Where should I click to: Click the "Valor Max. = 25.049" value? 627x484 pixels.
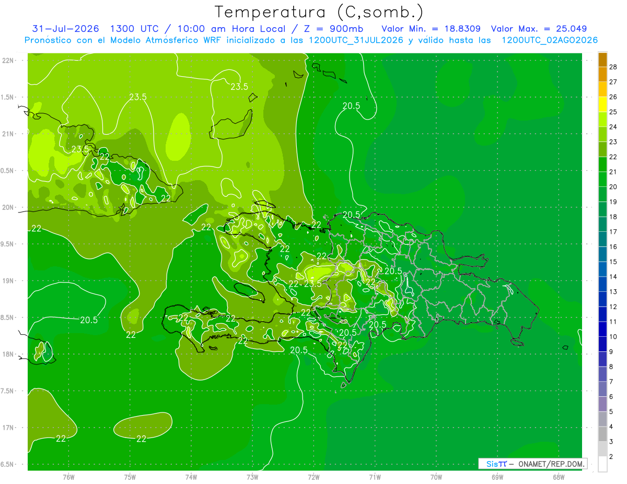coord(539,29)
